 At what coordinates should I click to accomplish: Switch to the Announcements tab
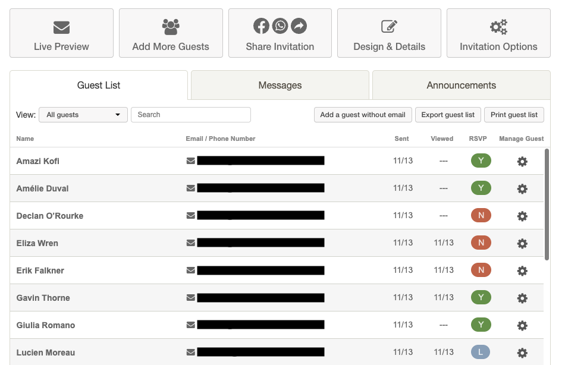click(x=462, y=85)
